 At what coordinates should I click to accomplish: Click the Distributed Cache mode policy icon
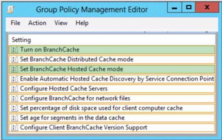[x=14, y=59]
